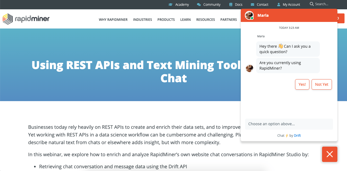This screenshot has height=171, width=347.
Task: Open the Products menu
Action: 166,20
